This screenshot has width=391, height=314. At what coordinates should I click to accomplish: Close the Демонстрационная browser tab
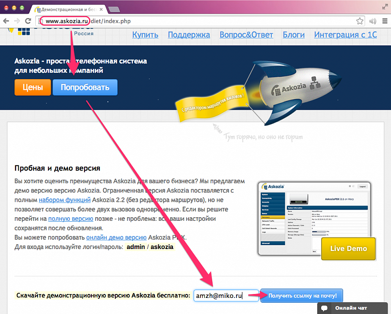(101, 9)
